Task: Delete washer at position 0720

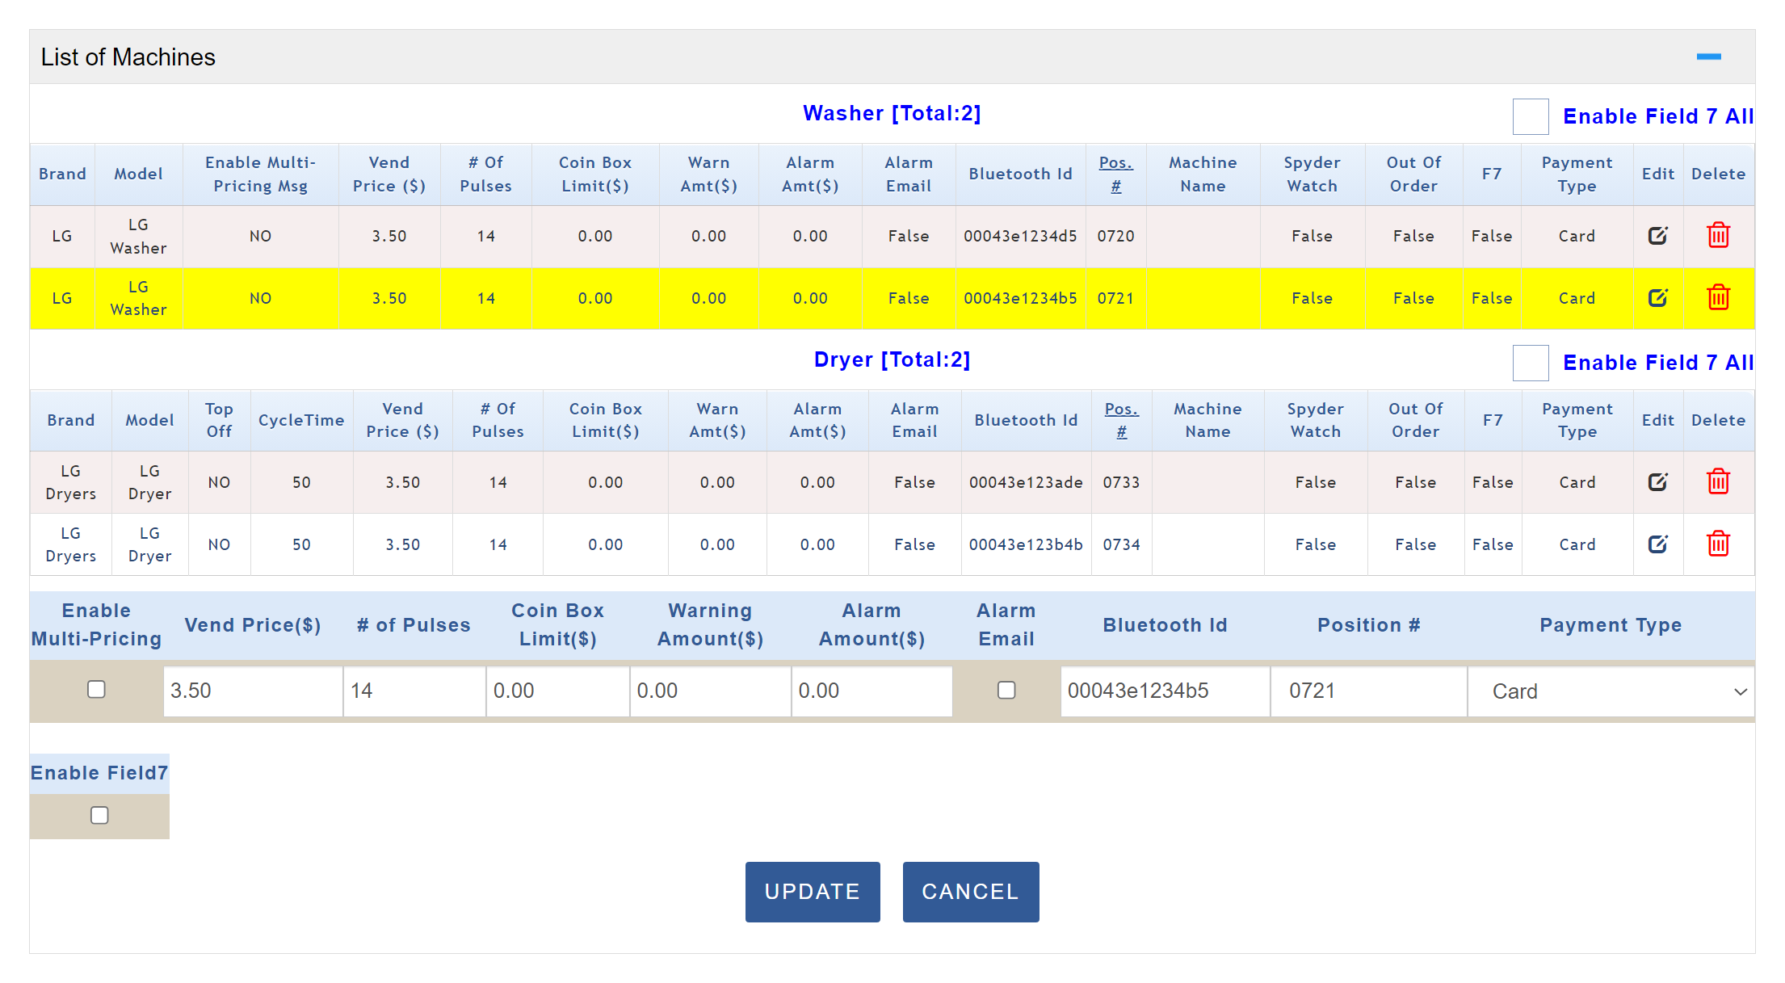Action: pos(1718,236)
